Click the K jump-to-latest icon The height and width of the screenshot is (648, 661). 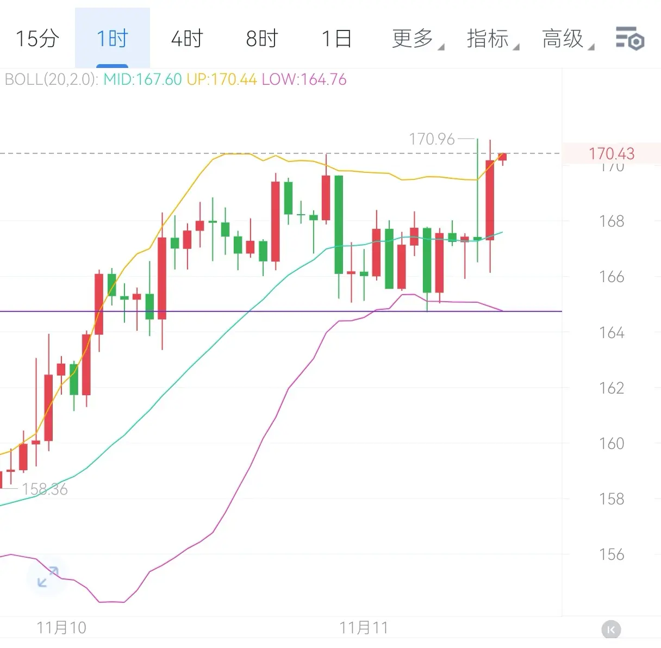click(611, 630)
